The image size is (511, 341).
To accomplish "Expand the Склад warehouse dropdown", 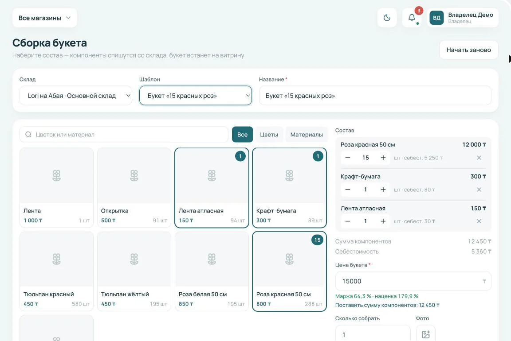I will click(x=76, y=96).
